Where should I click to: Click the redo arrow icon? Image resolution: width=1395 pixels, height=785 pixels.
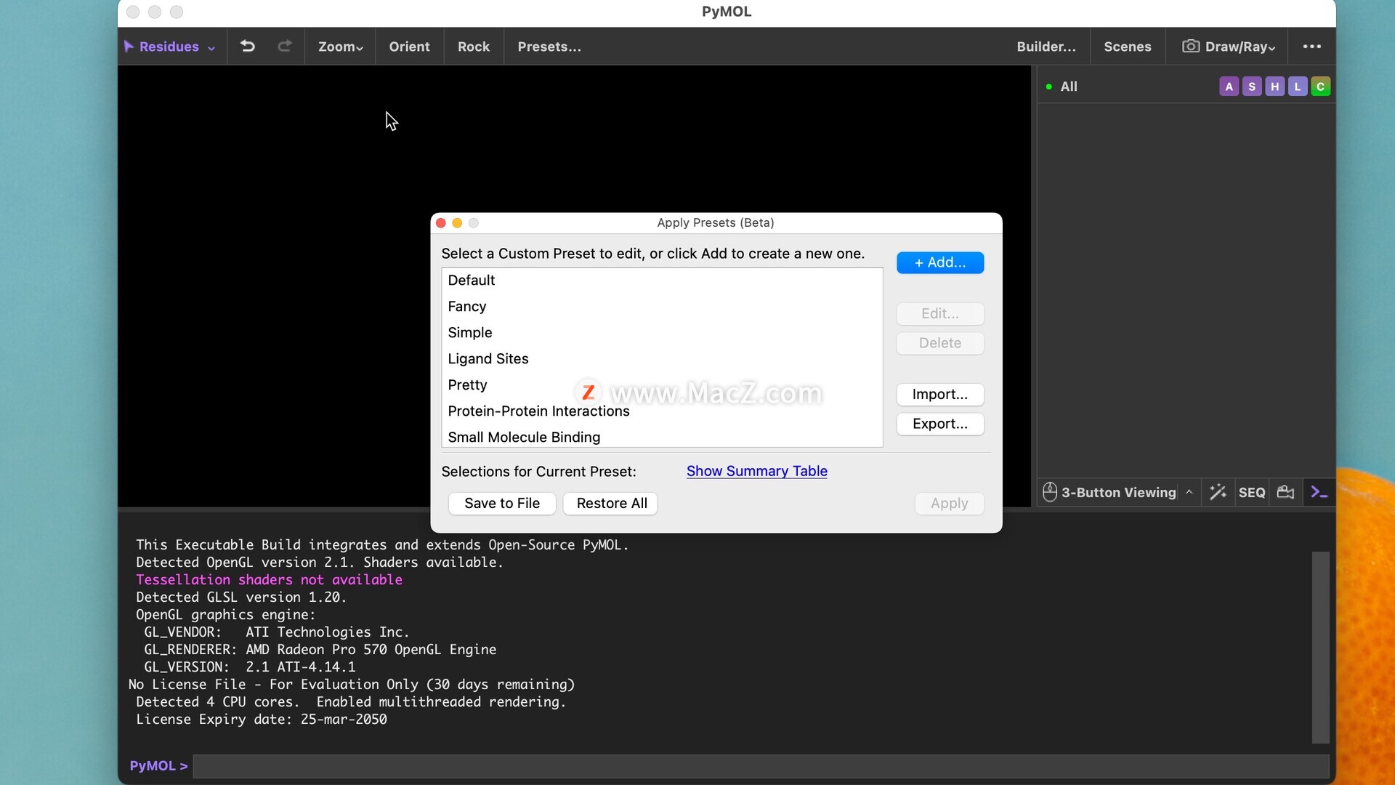click(285, 47)
